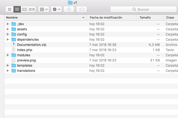The height and width of the screenshot is (118, 178).
Task: Click the edit tags button
Action: click(82, 9)
